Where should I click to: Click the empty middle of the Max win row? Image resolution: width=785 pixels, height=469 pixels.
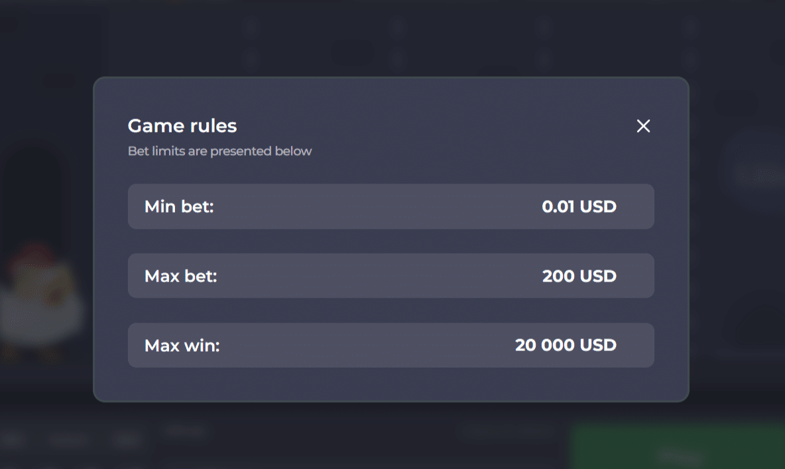pos(365,345)
